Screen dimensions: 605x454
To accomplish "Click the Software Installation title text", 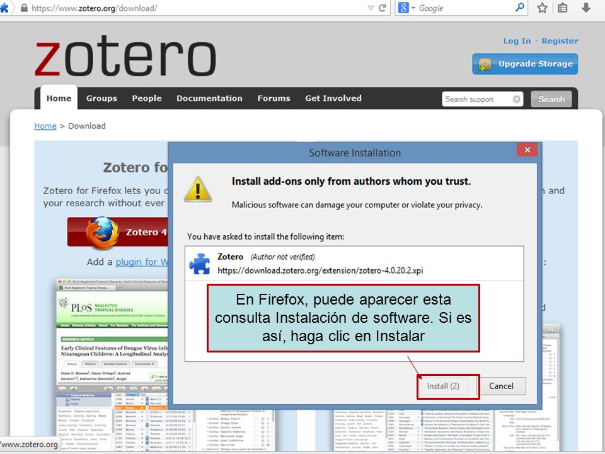I will [355, 153].
